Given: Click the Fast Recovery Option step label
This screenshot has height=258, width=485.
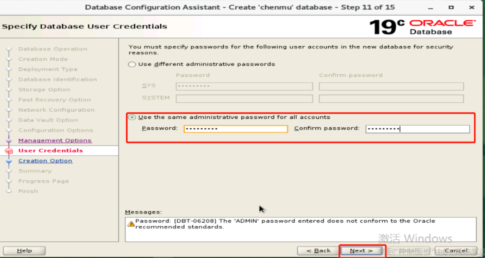Looking at the screenshot, I should 54,100.
